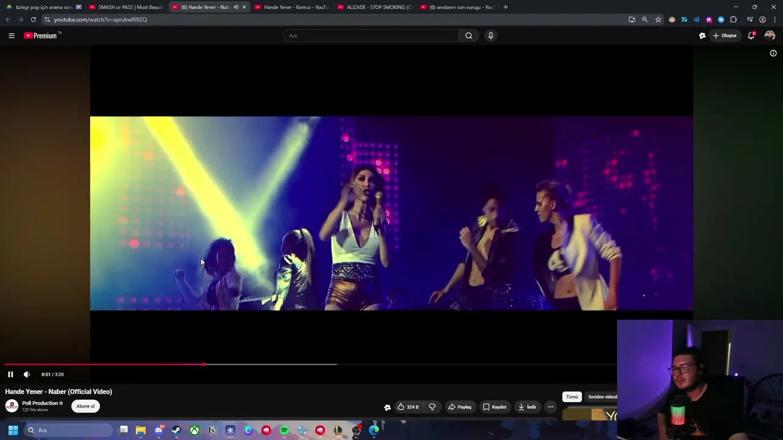Click the youtube.com address bar URL
This screenshot has height=440, width=783.
pos(100,20)
